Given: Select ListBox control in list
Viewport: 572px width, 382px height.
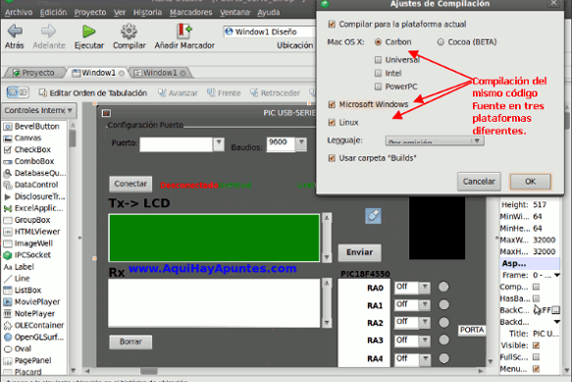Looking at the screenshot, I should coord(23,291).
